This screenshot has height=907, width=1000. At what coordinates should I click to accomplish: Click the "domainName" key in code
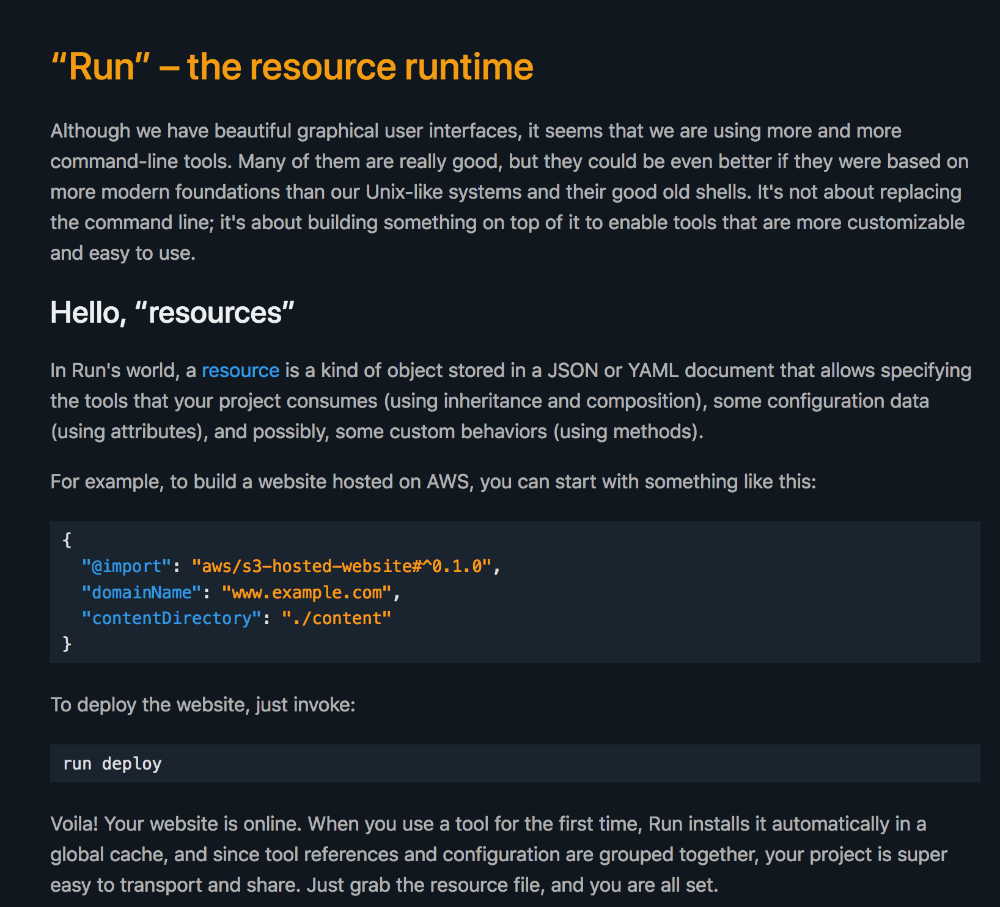coord(141,593)
